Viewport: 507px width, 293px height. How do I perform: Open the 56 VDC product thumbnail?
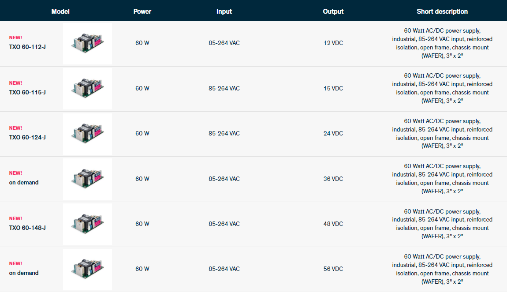tap(87, 269)
